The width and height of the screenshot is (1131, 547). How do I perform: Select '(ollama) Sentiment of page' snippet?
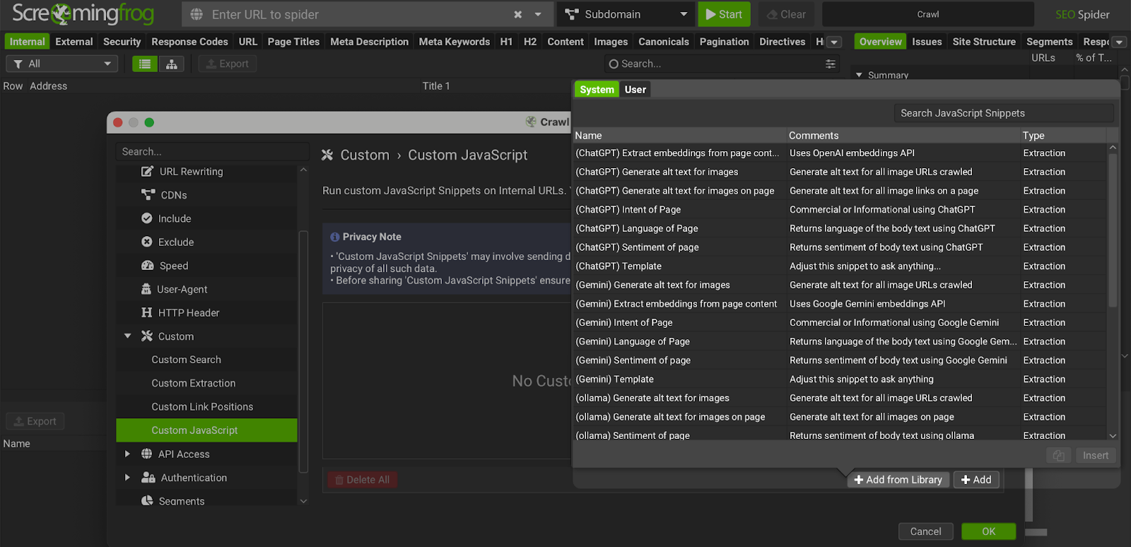[840, 435]
